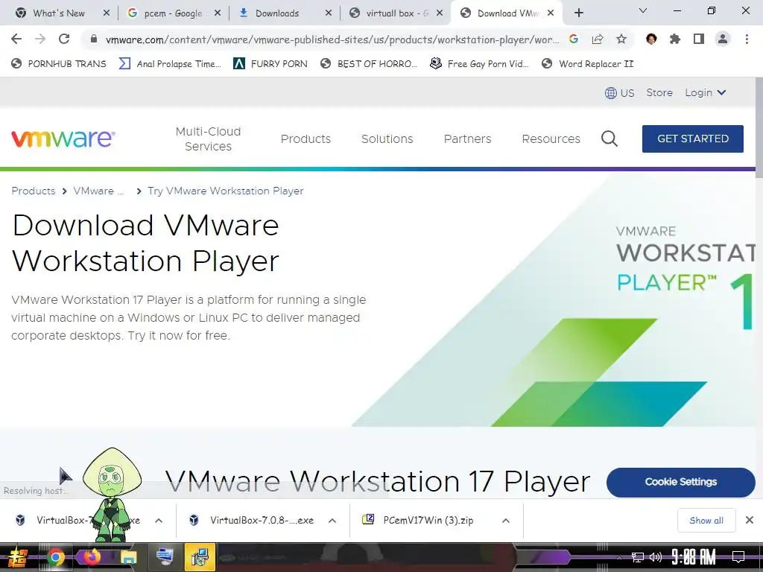
Task: Open the Word Replacer II bookmark
Action: 588,64
